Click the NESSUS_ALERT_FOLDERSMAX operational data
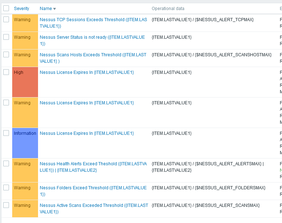This screenshot has height=223, width=282. pyautogui.click(x=208, y=188)
